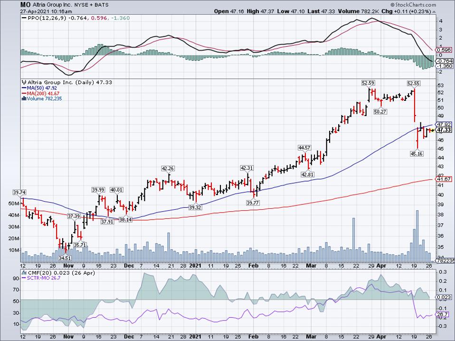Click the 47.92 MA(50) axis tag
455x341 pixels.
tap(444, 124)
